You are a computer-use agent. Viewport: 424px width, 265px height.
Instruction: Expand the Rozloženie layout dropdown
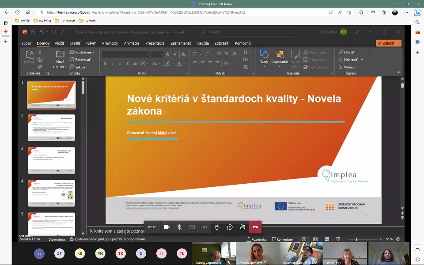pos(82,52)
